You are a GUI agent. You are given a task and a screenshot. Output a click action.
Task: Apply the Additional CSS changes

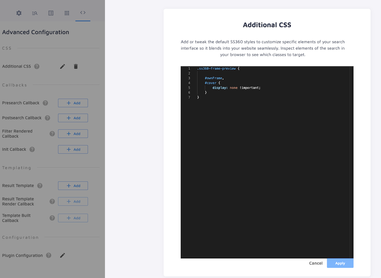tap(340, 263)
